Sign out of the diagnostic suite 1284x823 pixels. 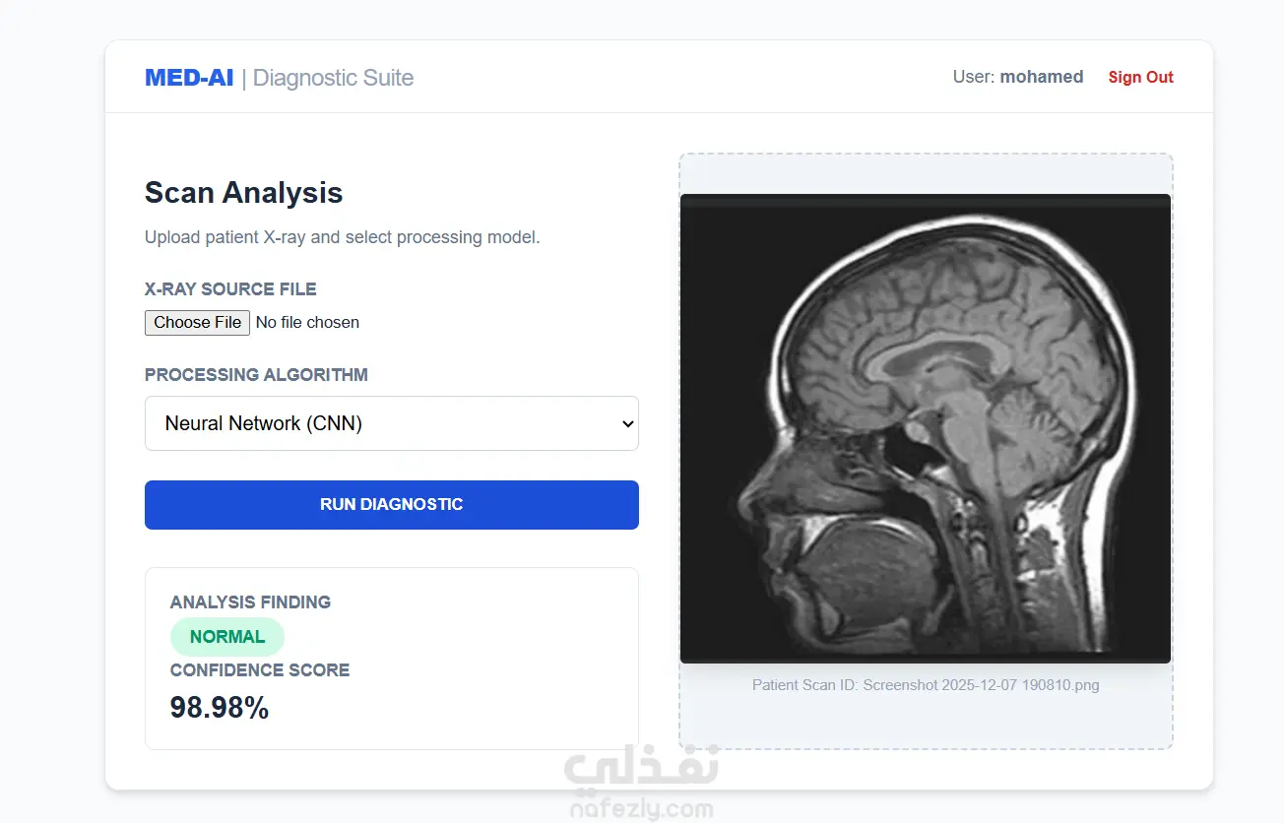(x=1140, y=78)
